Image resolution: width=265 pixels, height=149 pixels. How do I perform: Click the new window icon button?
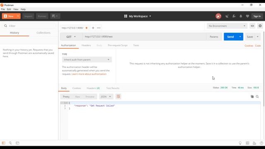click(x=55, y=16)
